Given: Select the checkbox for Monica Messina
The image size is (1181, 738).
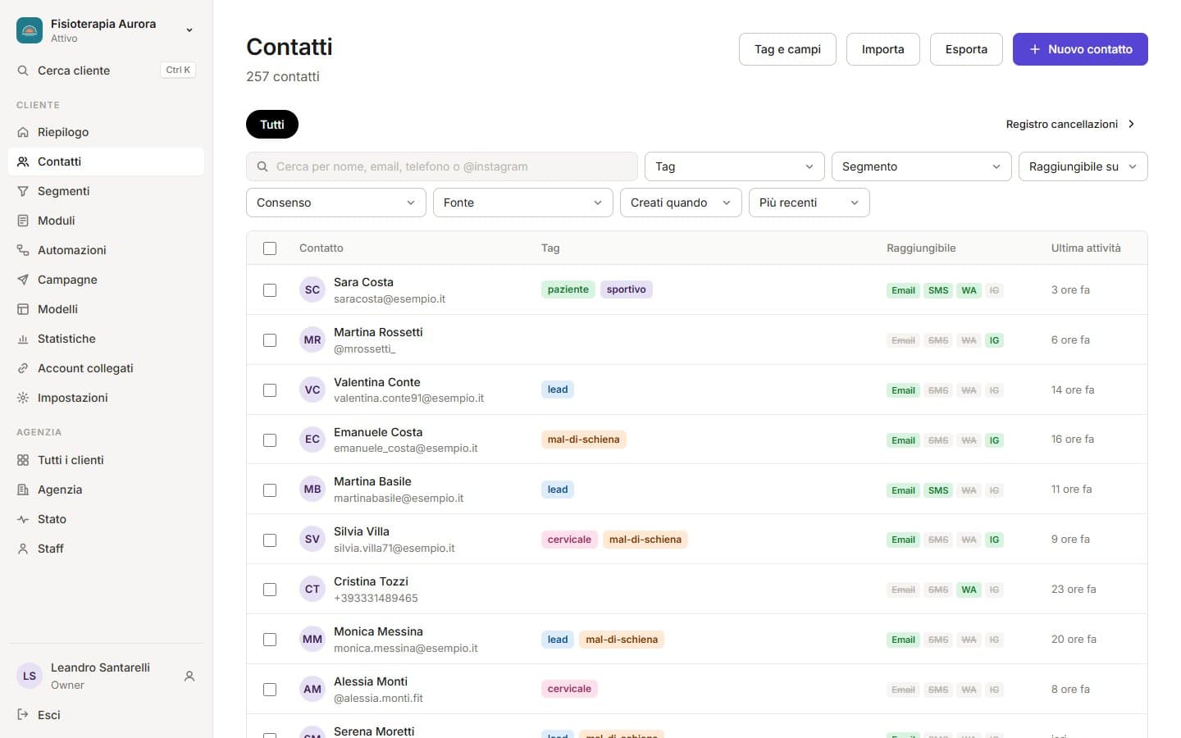Looking at the screenshot, I should pos(270,640).
